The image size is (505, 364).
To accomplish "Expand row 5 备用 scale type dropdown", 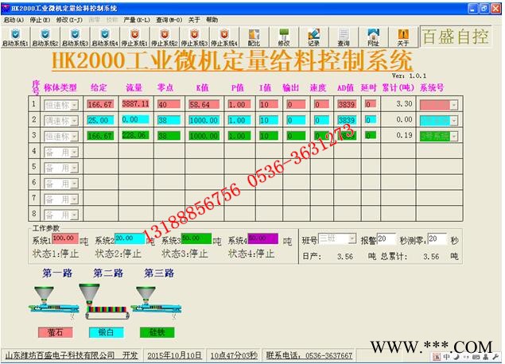I will (75, 168).
